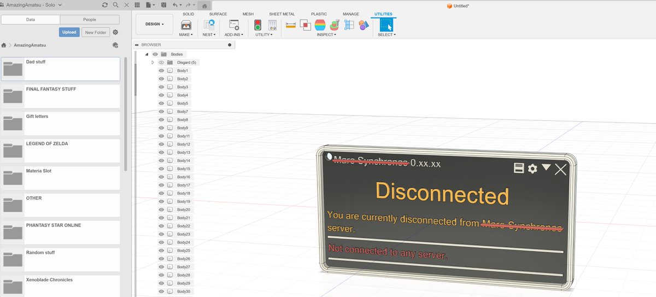Open the data panel grid icon

[138, 5]
